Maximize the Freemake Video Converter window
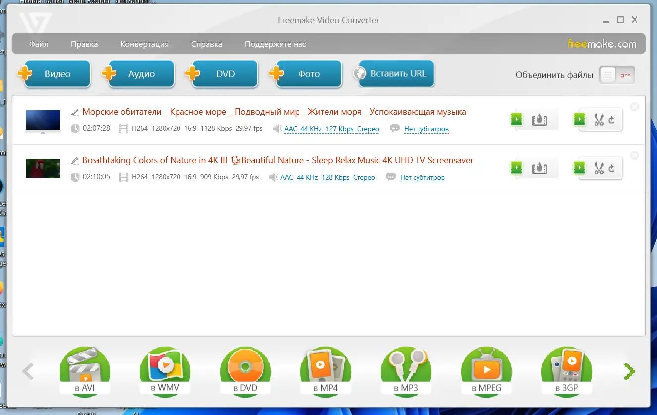 click(x=620, y=20)
